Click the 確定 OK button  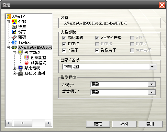[x=98, y=124]
